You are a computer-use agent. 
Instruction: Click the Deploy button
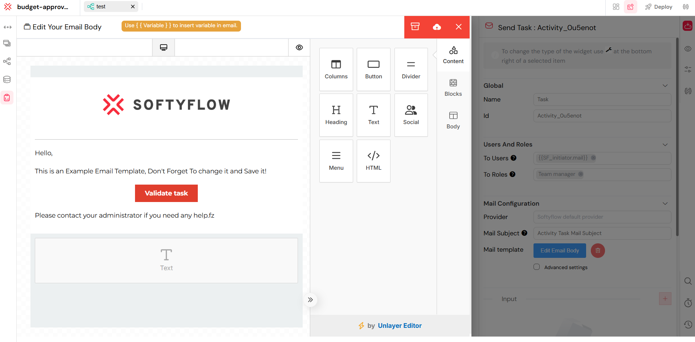pyautogui.click(x=659, y=7)
